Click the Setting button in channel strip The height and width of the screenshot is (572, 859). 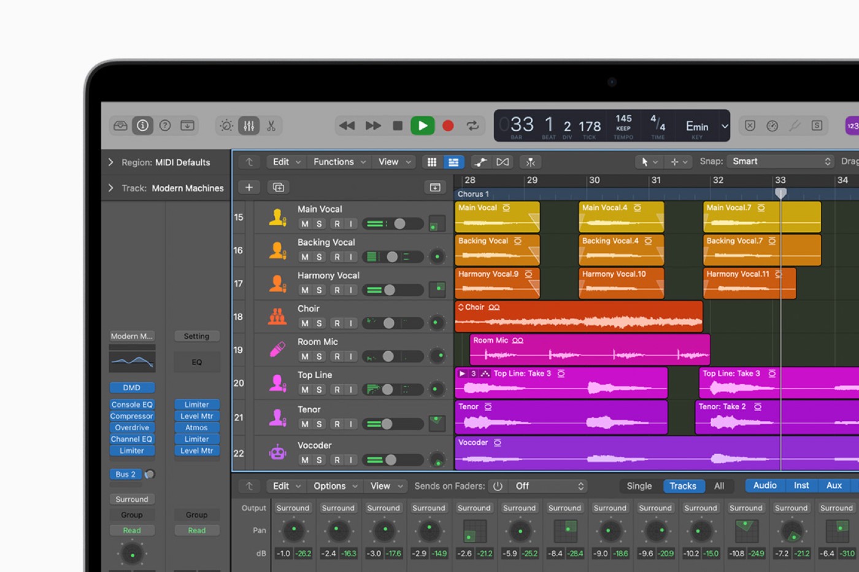(x=196, y=336)
